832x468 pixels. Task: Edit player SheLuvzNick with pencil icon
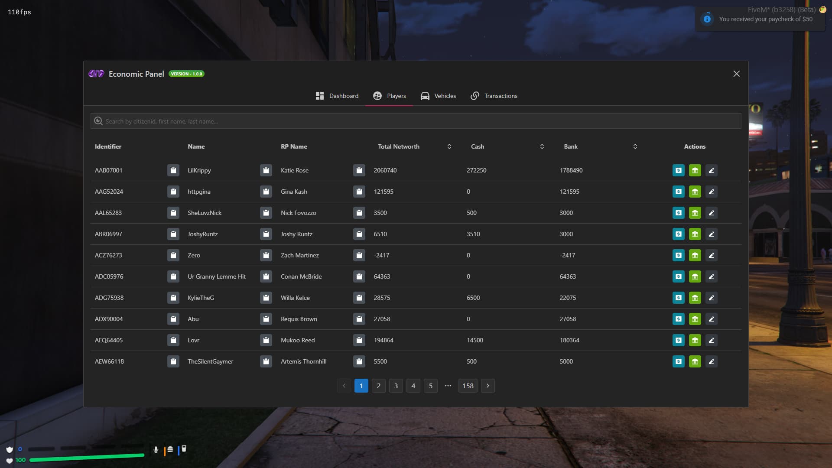(x=711, y=213)
